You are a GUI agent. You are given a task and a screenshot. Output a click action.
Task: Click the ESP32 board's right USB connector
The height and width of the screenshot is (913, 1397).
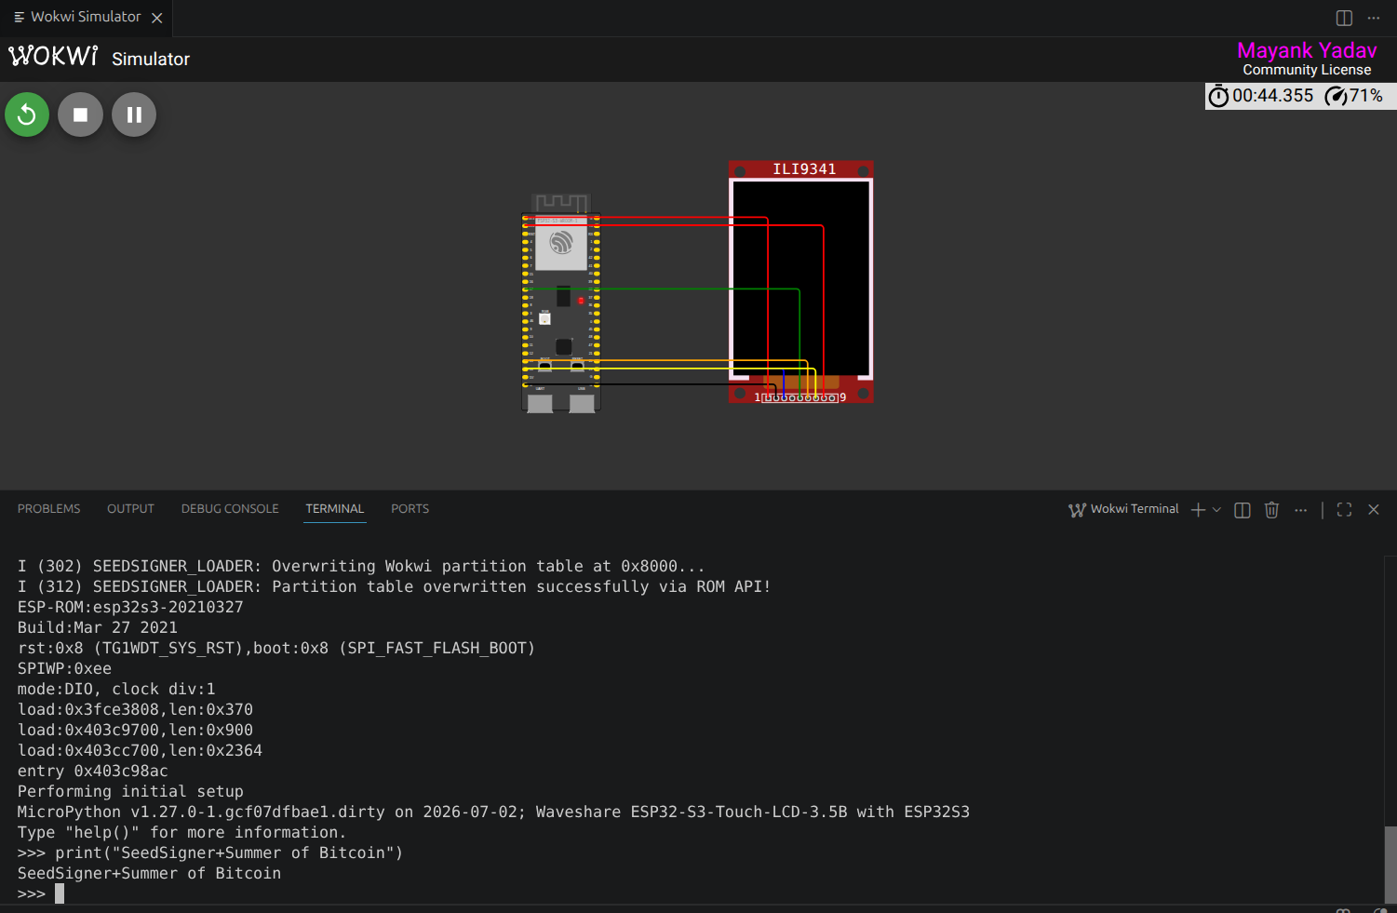click(x=582, y=403)
